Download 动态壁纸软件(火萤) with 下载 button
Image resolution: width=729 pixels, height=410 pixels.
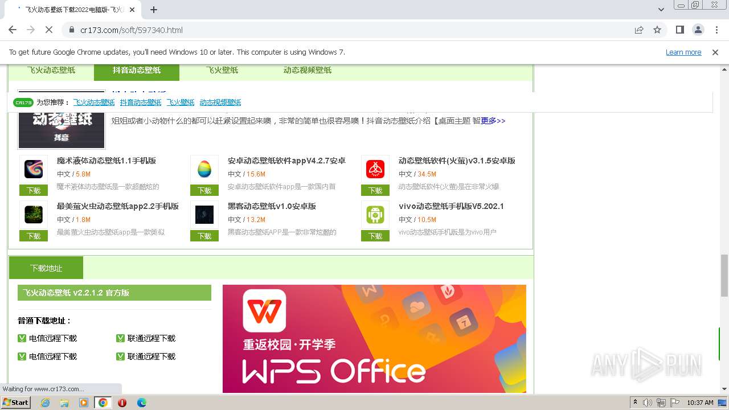(x=375, y=190)
